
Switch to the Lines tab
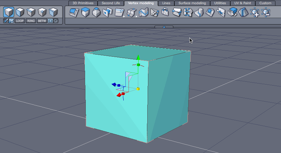pyautogui.click(x=166, y=3)
